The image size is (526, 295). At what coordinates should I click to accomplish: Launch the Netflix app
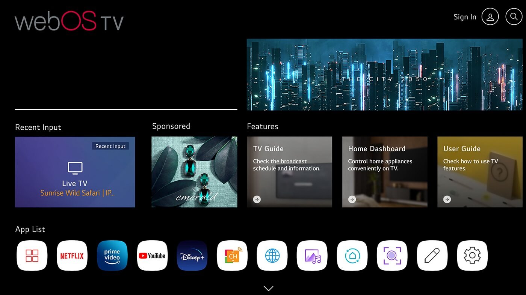coord(72,256)
